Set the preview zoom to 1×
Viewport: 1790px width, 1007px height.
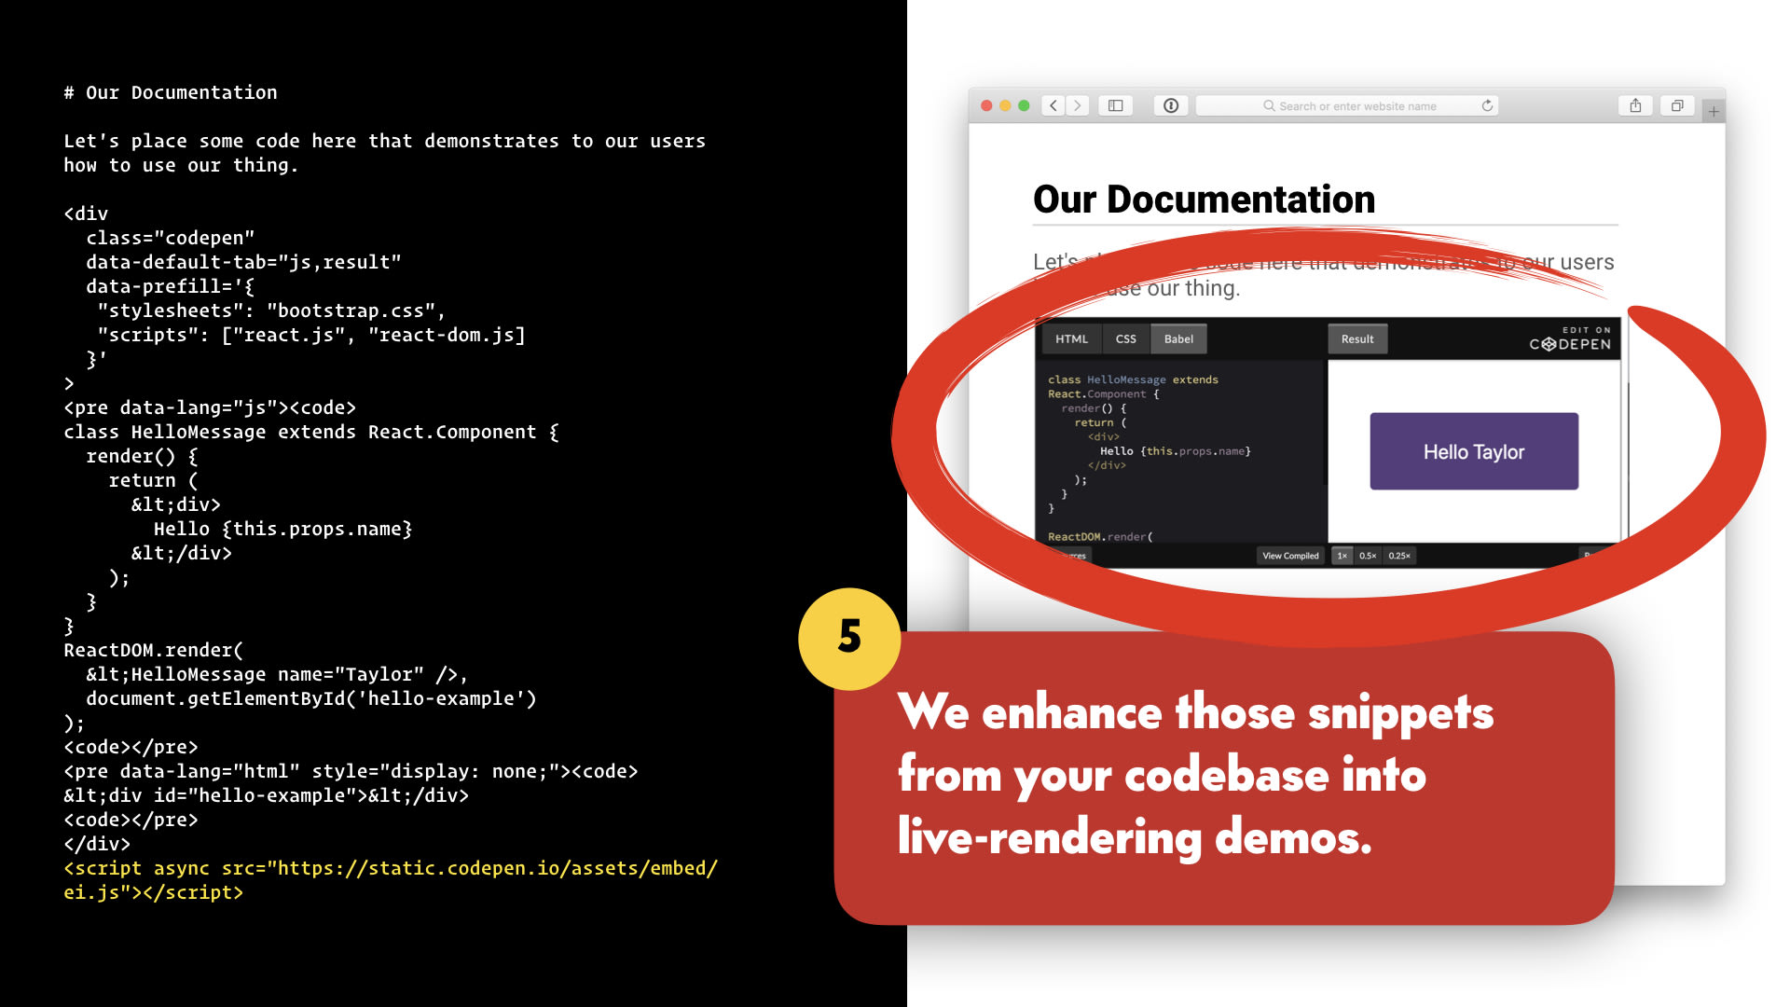[x=1342, y=556]
